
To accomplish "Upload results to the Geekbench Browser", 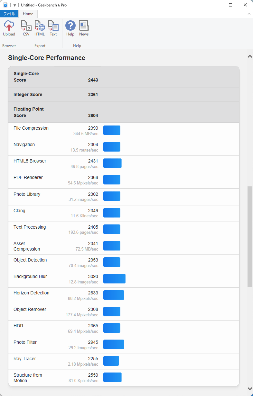I will (9, 28).
